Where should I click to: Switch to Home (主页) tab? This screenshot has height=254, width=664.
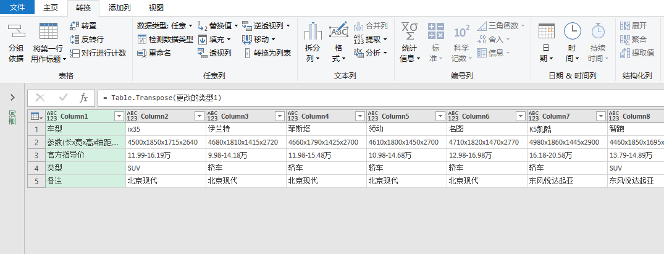(x=51, y=7)
